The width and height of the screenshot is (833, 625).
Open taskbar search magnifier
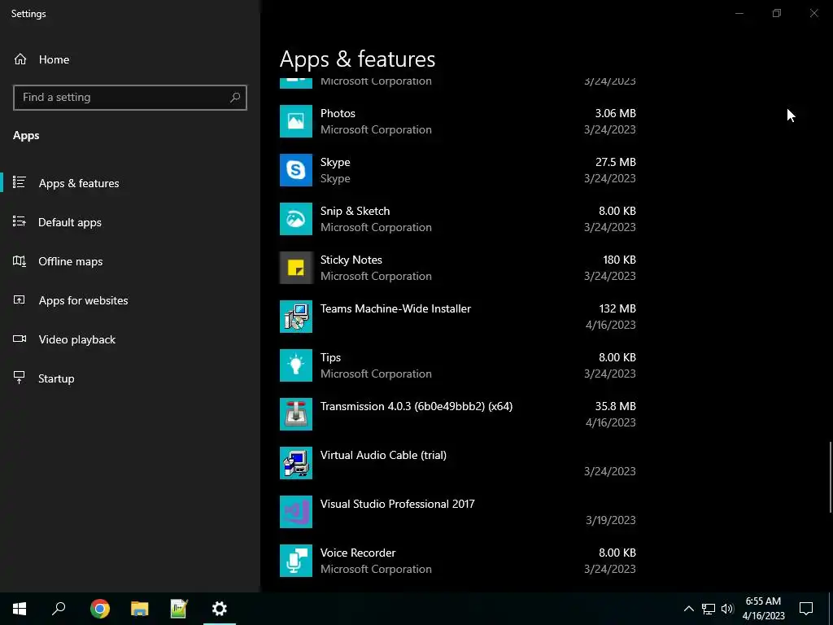[x=59, y=609]
